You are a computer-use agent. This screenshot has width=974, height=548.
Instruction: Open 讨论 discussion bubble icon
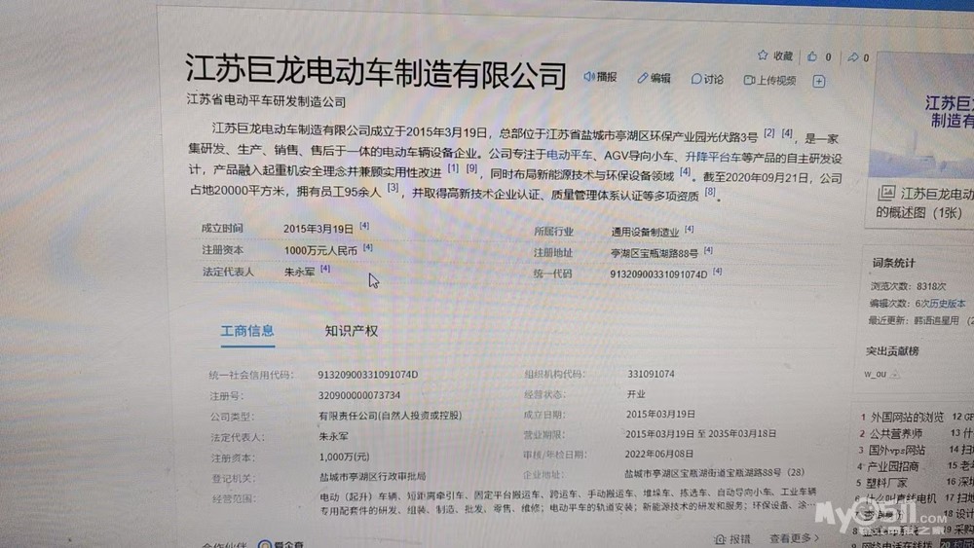pyautogui.click(x=696, y=80)
